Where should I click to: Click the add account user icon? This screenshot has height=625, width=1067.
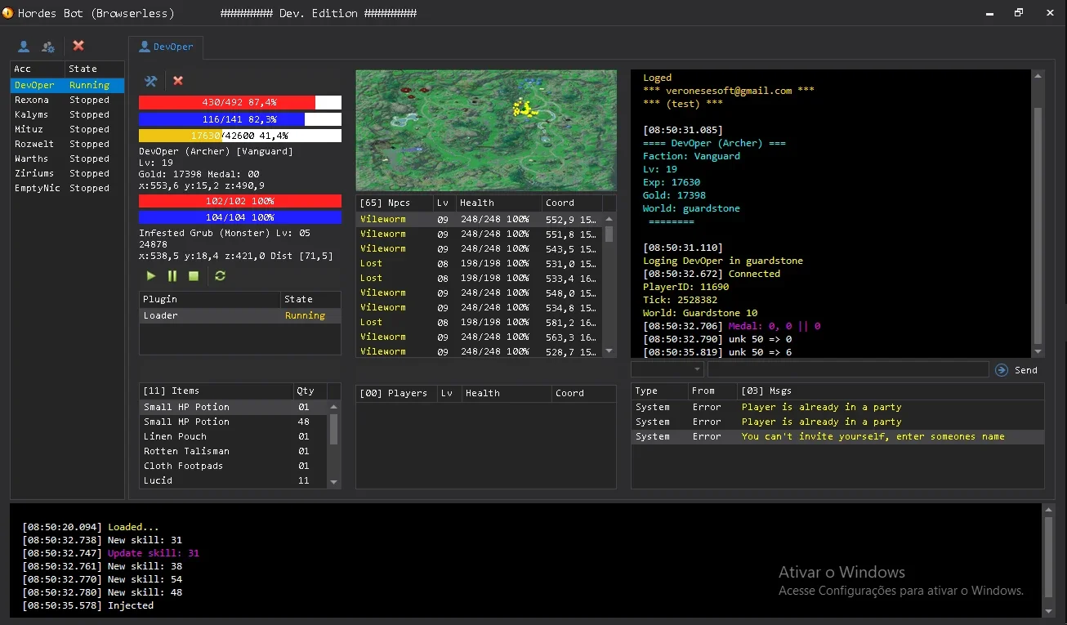[x=25, y=47]
